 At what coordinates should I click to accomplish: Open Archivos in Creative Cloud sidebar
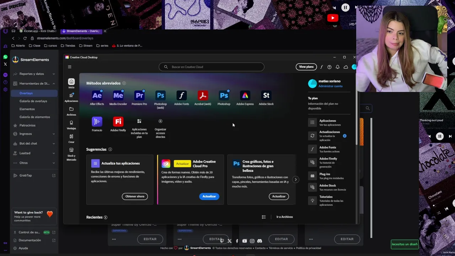click(x=71, y=111)
